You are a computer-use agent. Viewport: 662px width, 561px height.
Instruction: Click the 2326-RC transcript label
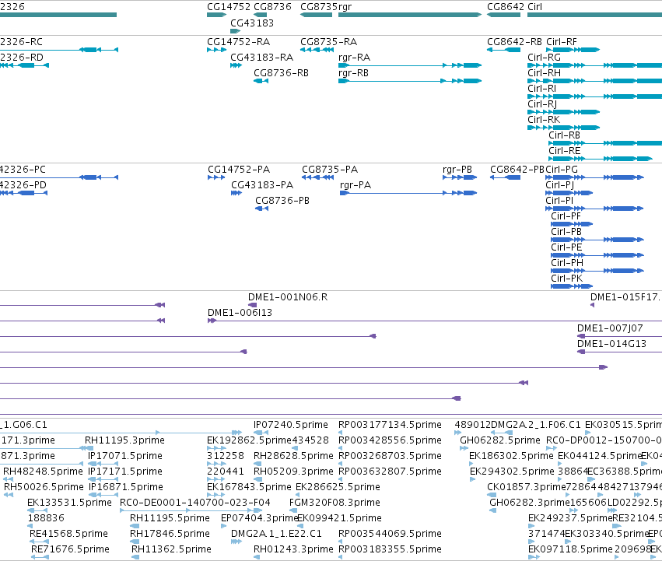point(21,42)
